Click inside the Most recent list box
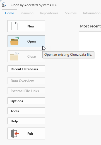Viewport: 101px width, 145px height. tap(90, 73)
